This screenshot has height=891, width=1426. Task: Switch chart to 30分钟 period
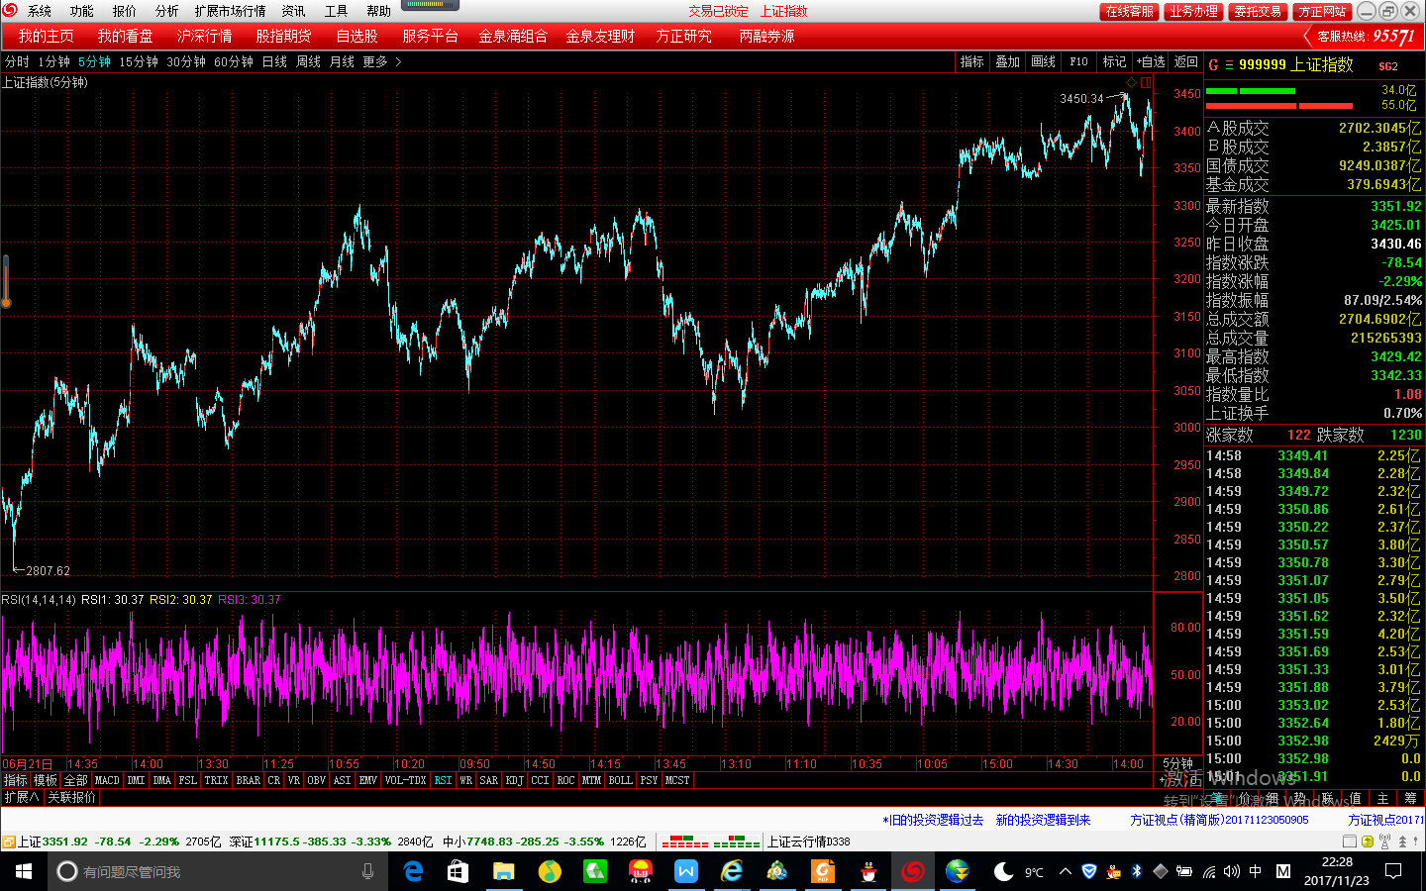point(186,61)
